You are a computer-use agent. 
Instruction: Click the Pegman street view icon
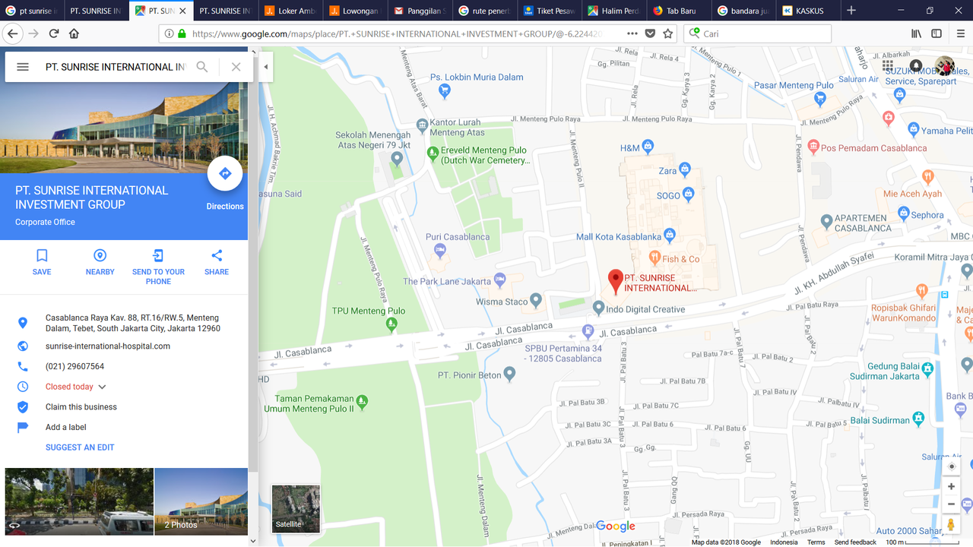(x=951, y=525)
